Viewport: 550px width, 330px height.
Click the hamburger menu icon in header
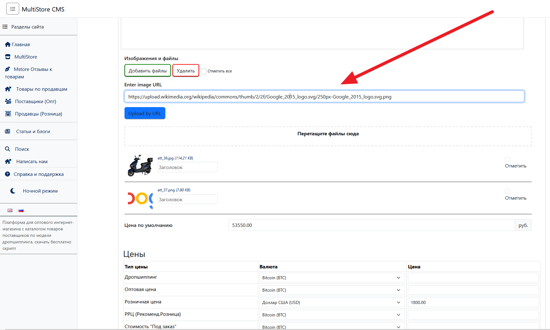pos(13,8)
